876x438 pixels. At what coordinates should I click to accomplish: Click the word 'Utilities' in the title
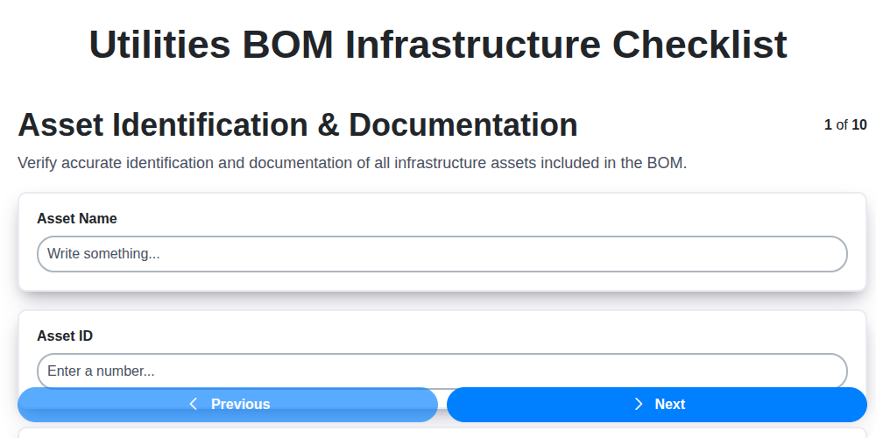[159, 46]
